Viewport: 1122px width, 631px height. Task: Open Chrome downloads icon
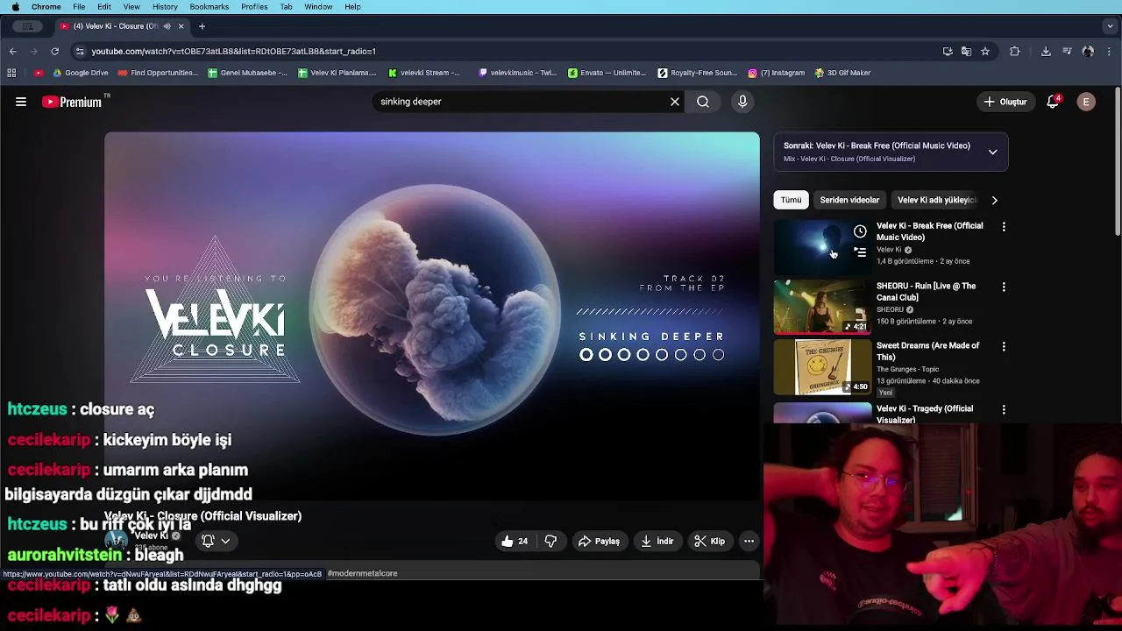click(1046, 51)
